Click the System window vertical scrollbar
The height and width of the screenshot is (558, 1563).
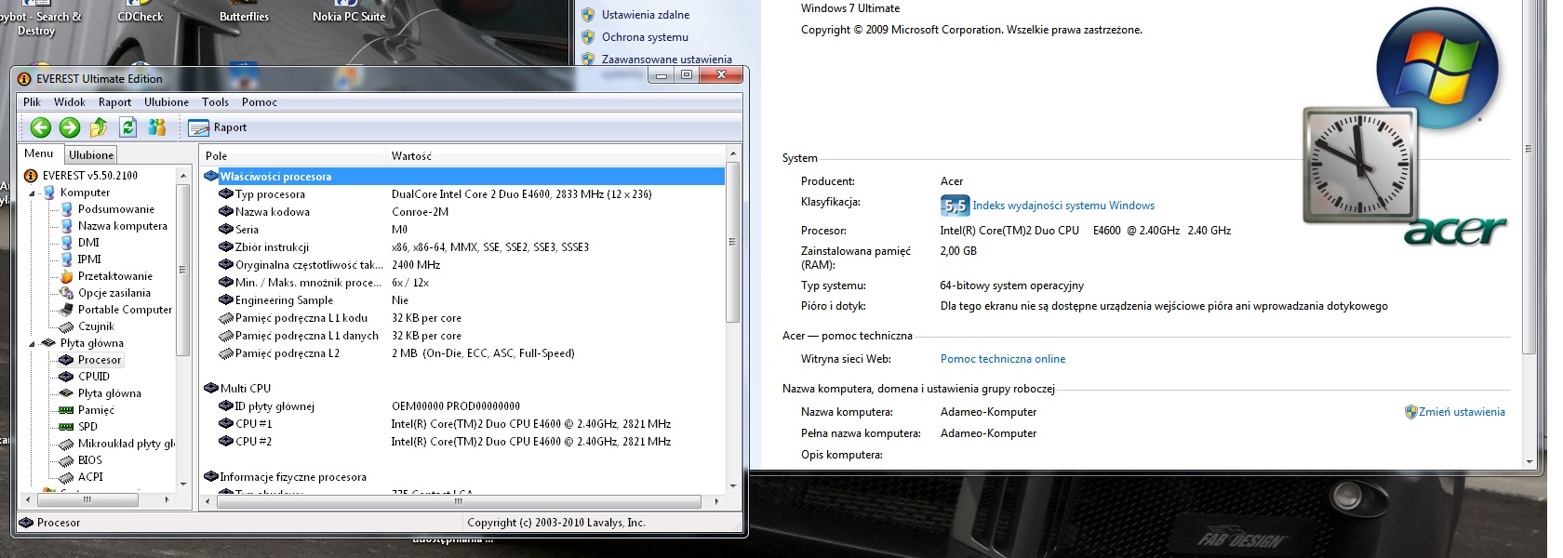[x=1529, y=232]
